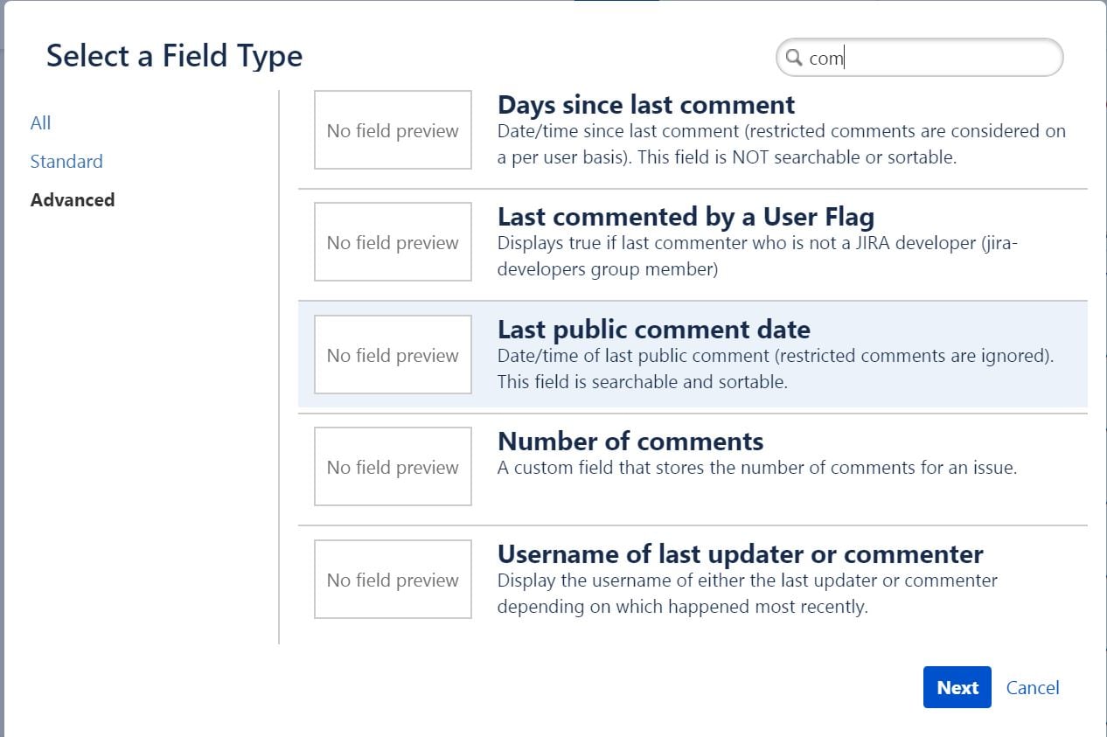The image size is (1107, 737).
Task: Click the Next button
Action: [957, 687]
